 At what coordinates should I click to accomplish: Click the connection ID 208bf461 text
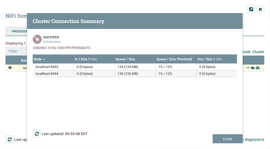coord(62,48)
